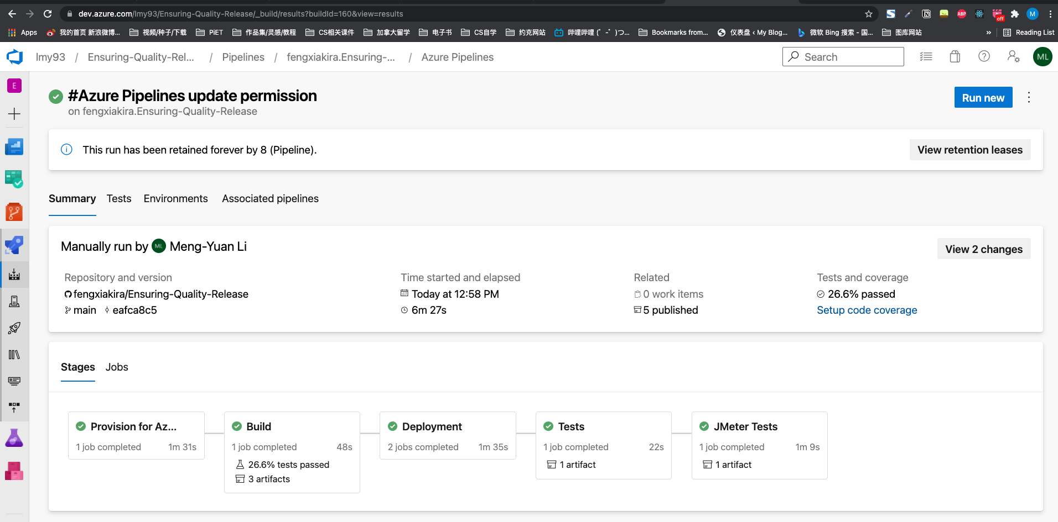Open Test Plans flask icon
The height and width of the screenshot is (522, 1058).
coord(14,438)
